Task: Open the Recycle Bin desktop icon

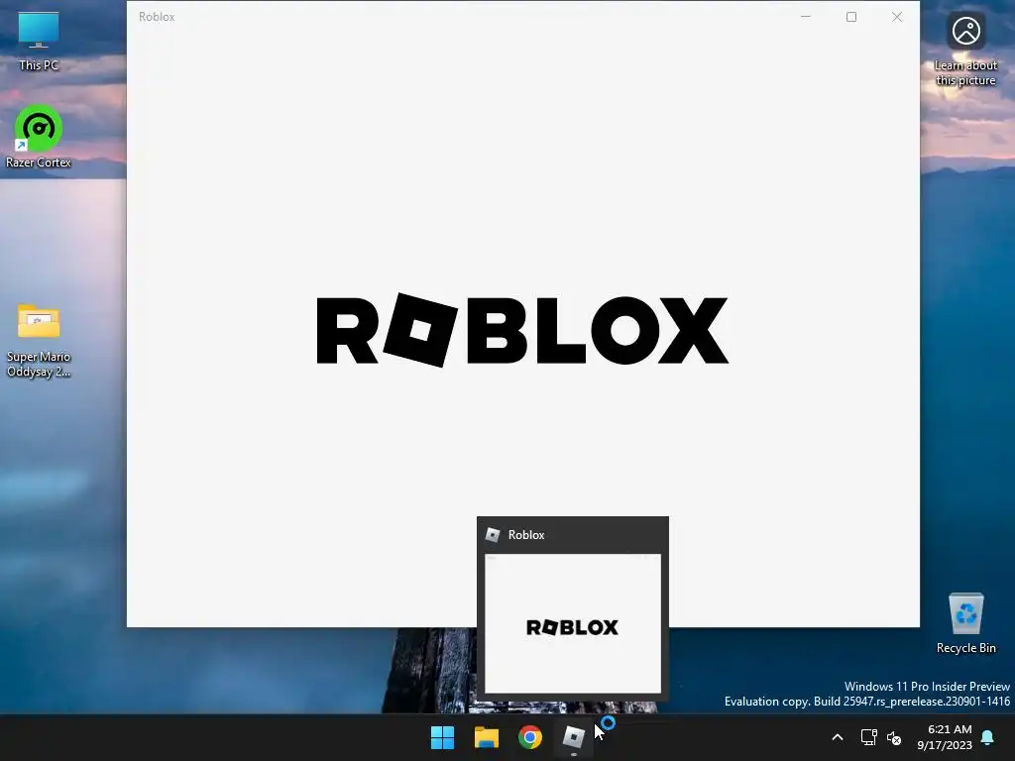Action: coord(965,623)
